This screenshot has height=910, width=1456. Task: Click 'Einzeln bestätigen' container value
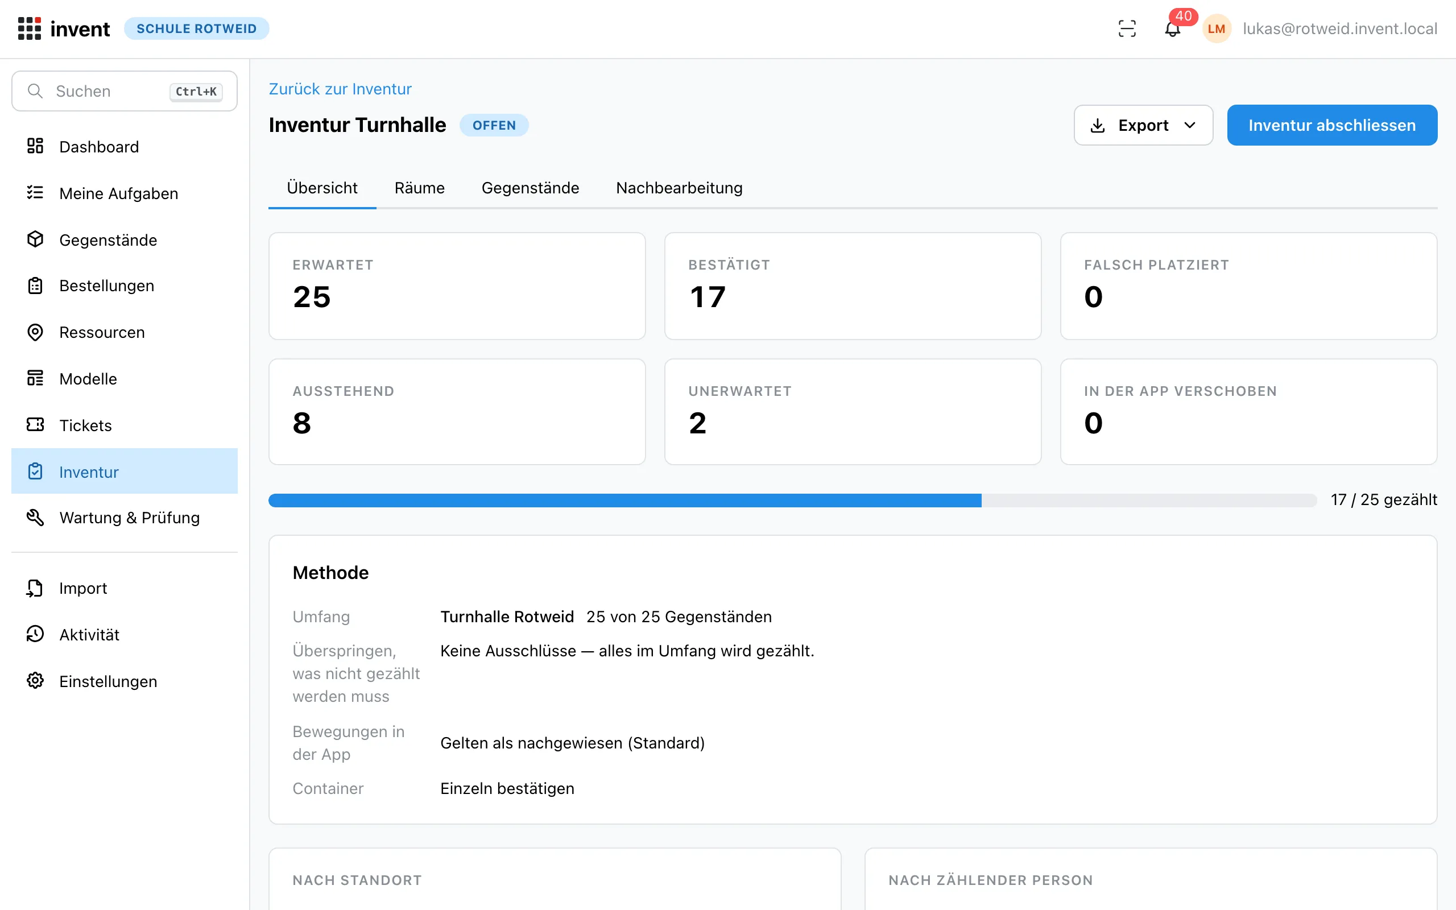click(x=507, y=788)
